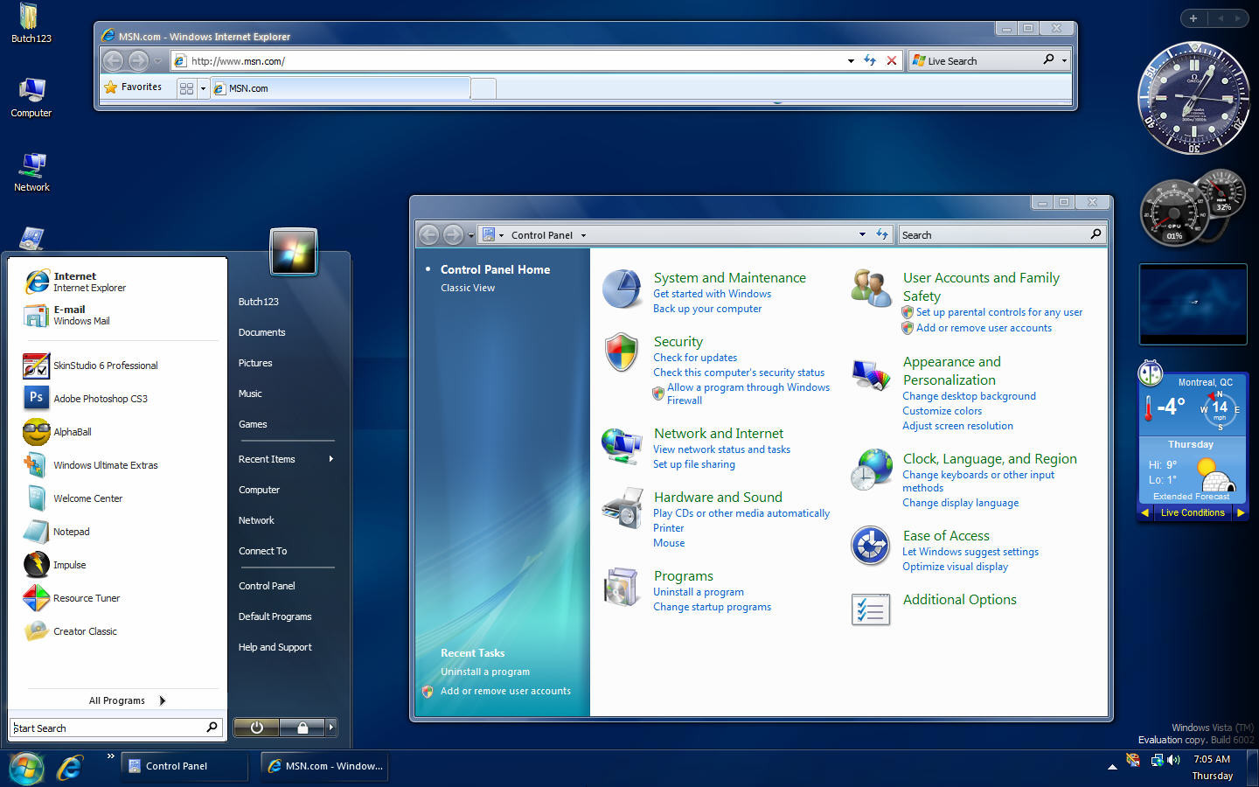Open Control Panel breadcrumb arrow dropdown
Viewport: 1259px width, 787px height.
coord(583,235)
